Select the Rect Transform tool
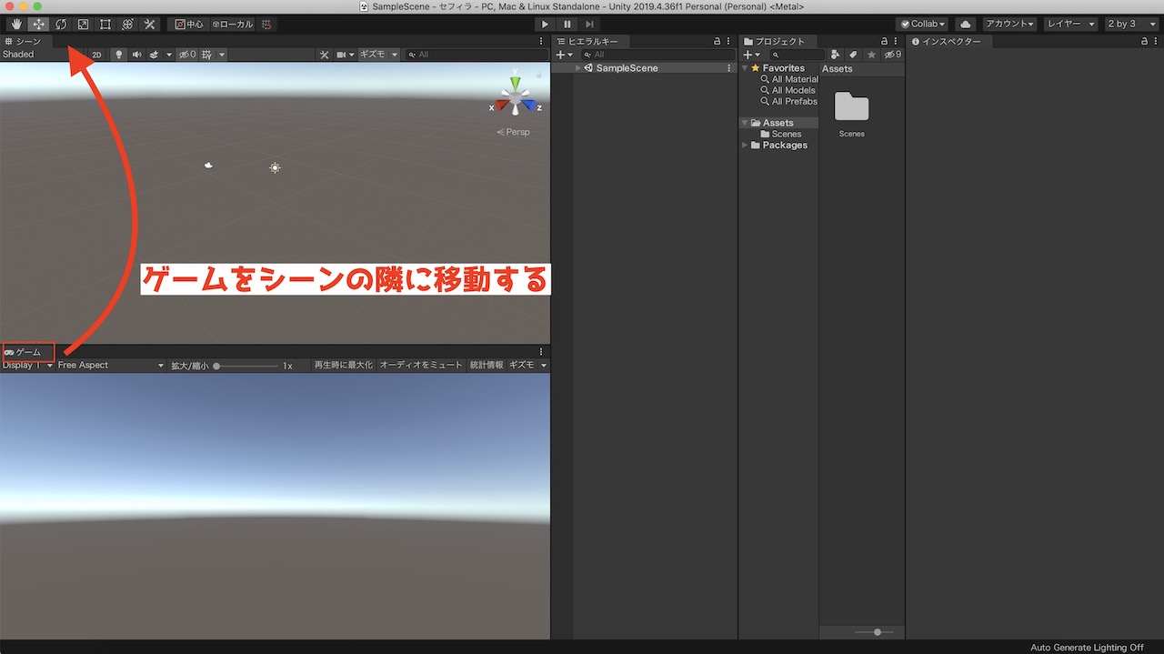The width and height of the screenshot is (1164, 654). pos(103,24)
